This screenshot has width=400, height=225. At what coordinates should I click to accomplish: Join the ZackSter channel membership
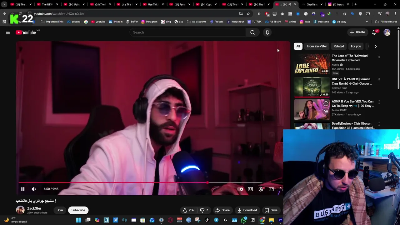pyautogui.click(x=60, y=210)
